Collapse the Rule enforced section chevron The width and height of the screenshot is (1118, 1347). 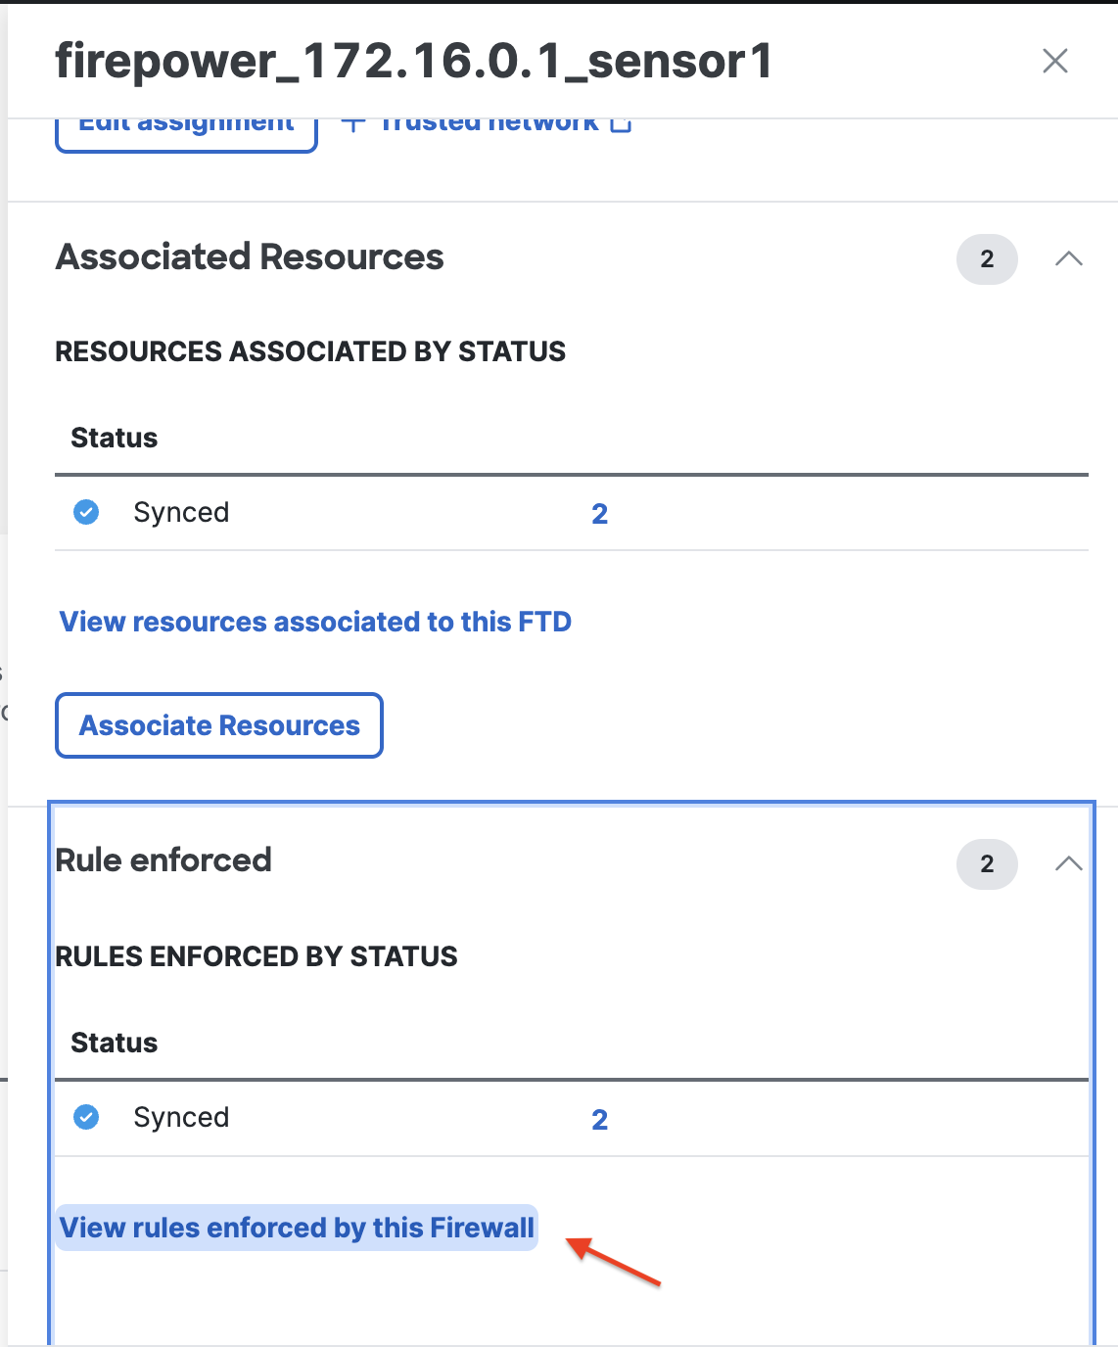1068,863
